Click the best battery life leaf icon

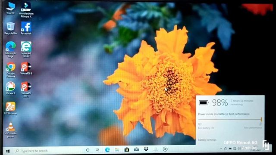click(200, 124)
